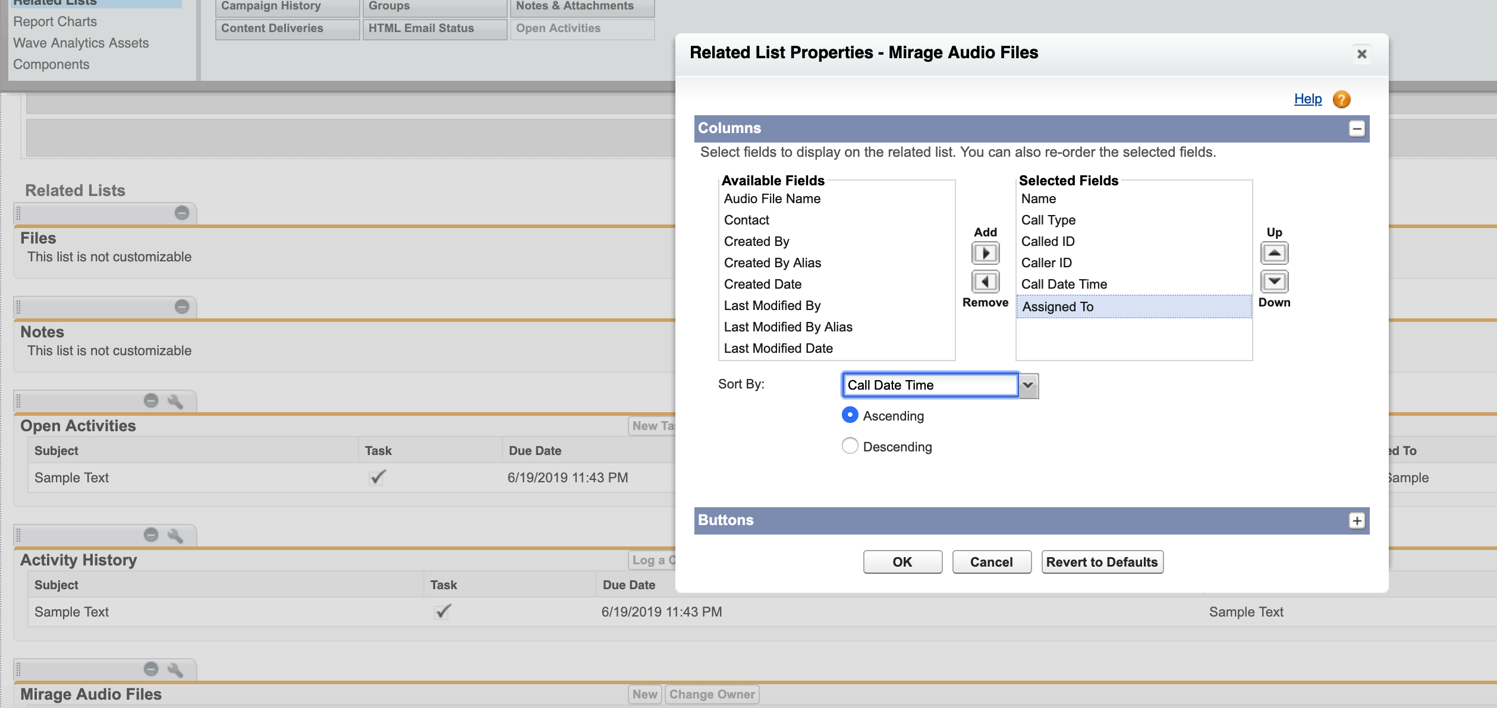The image size is (1497, 708).
Task: Remove the Activity History related list
Action: tap(151, 535)
